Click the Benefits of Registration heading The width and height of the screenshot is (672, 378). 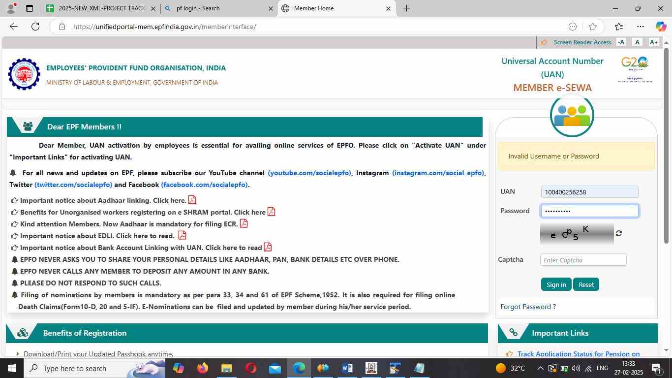click(x=85, y=333)
